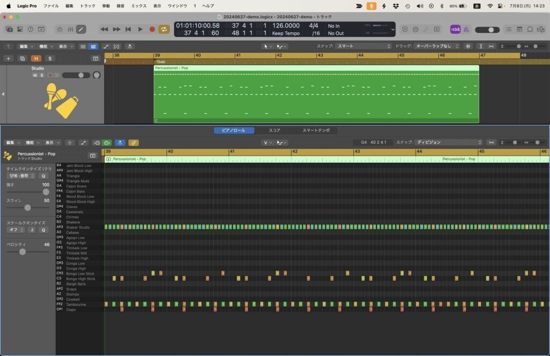Toggle the global S solo button

click(x=50, y=59)
